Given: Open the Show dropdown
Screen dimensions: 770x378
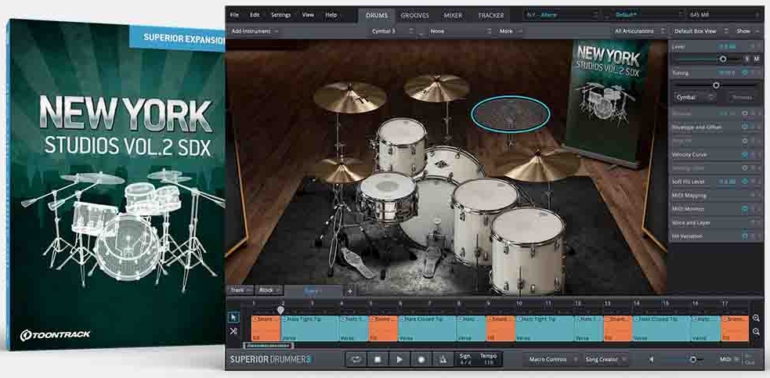Looking at the screenshot, I should pos(747,31).
